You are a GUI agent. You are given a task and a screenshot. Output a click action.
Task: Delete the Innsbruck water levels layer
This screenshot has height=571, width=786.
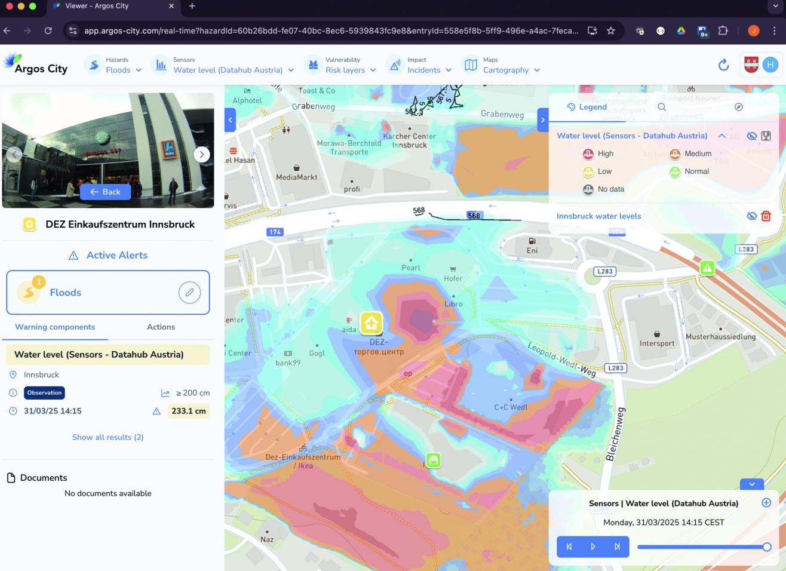(x=766, y=216)
